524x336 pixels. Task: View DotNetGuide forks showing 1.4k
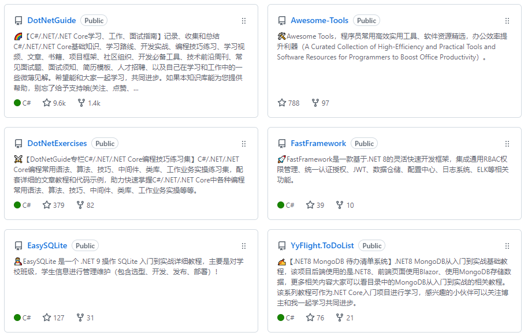tap(89, 103)
